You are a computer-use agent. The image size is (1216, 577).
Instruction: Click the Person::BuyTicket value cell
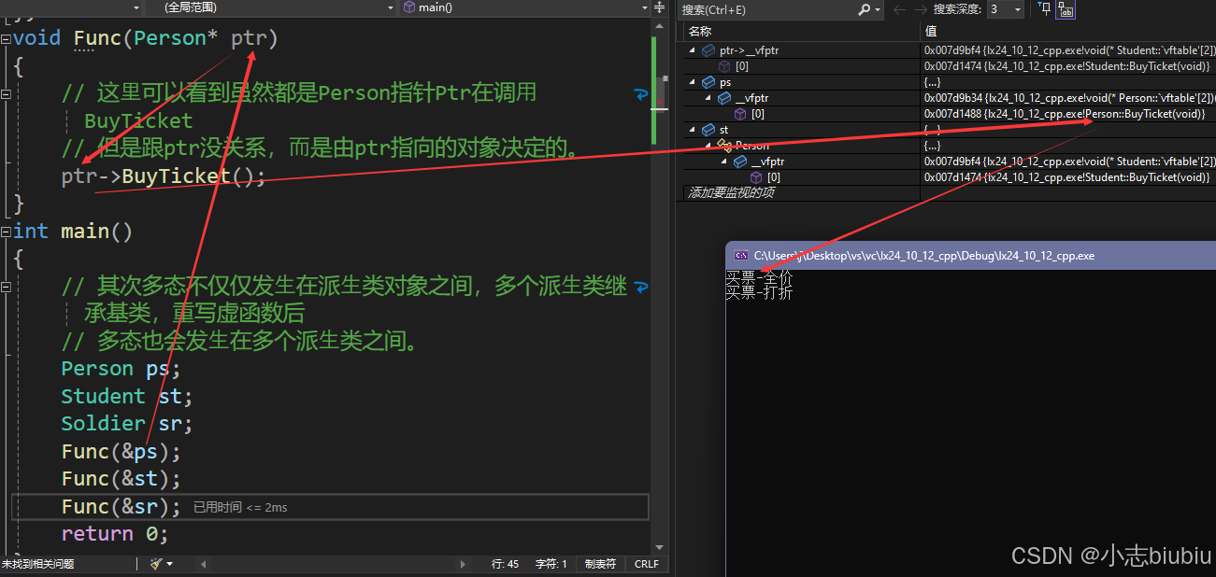coord(1068,114)
